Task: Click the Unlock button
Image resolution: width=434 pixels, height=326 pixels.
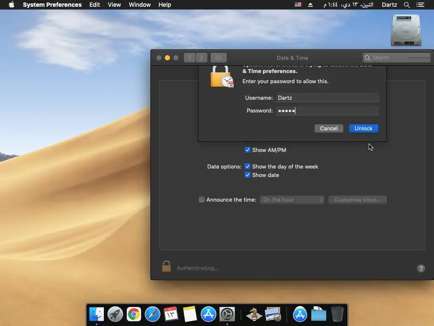Action: click(x=363, y=128)
